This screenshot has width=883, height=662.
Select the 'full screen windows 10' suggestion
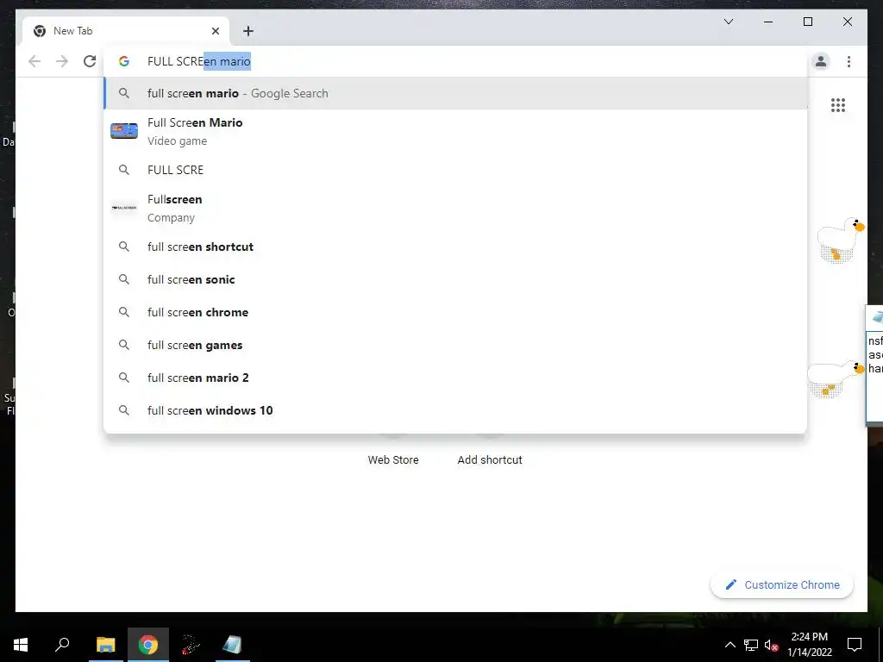(455, 409)
